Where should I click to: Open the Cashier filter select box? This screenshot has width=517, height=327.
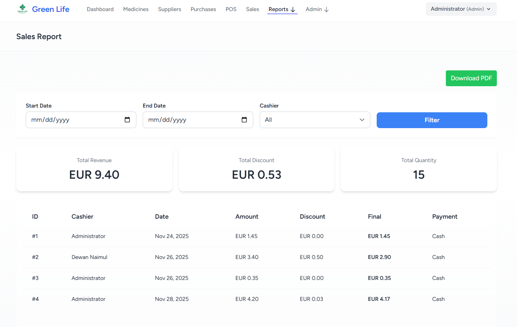tap(315, 120)
